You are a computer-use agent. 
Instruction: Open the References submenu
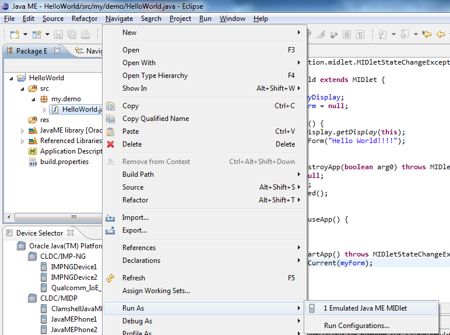[x=205, y=248]
